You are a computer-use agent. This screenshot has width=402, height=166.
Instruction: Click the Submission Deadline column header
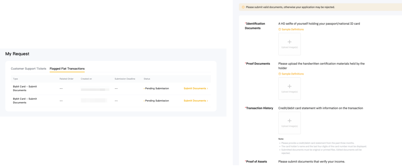[x=125, y=79]
